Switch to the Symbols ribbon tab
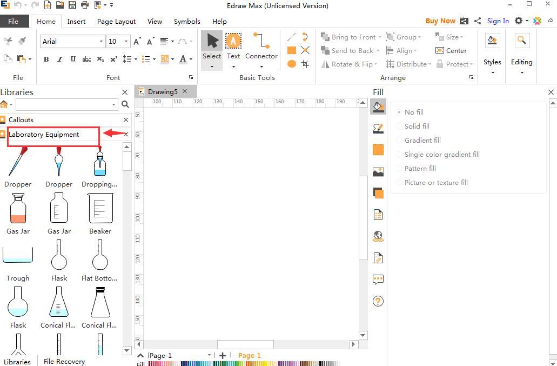This screenshot has height=366, width=557. pyautogui.click(x=187, y=21)
